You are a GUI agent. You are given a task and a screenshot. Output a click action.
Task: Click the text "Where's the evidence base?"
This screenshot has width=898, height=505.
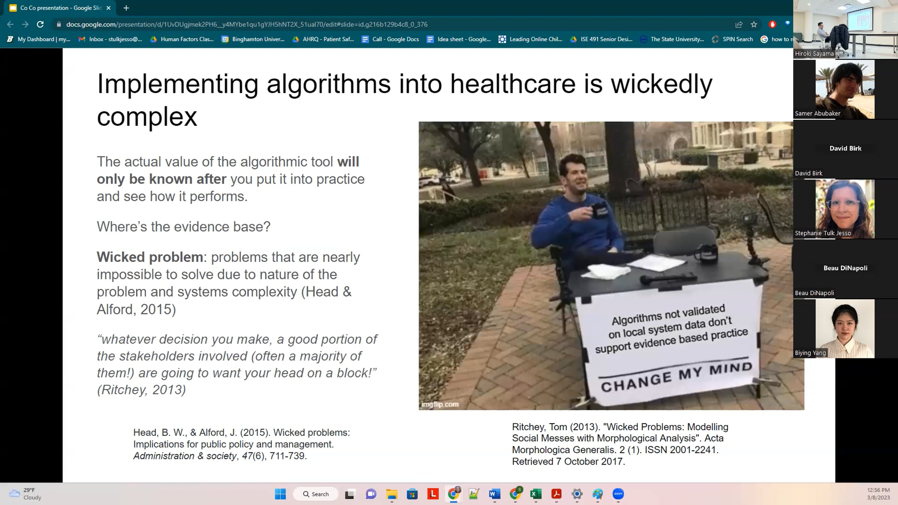pos(184,227)
